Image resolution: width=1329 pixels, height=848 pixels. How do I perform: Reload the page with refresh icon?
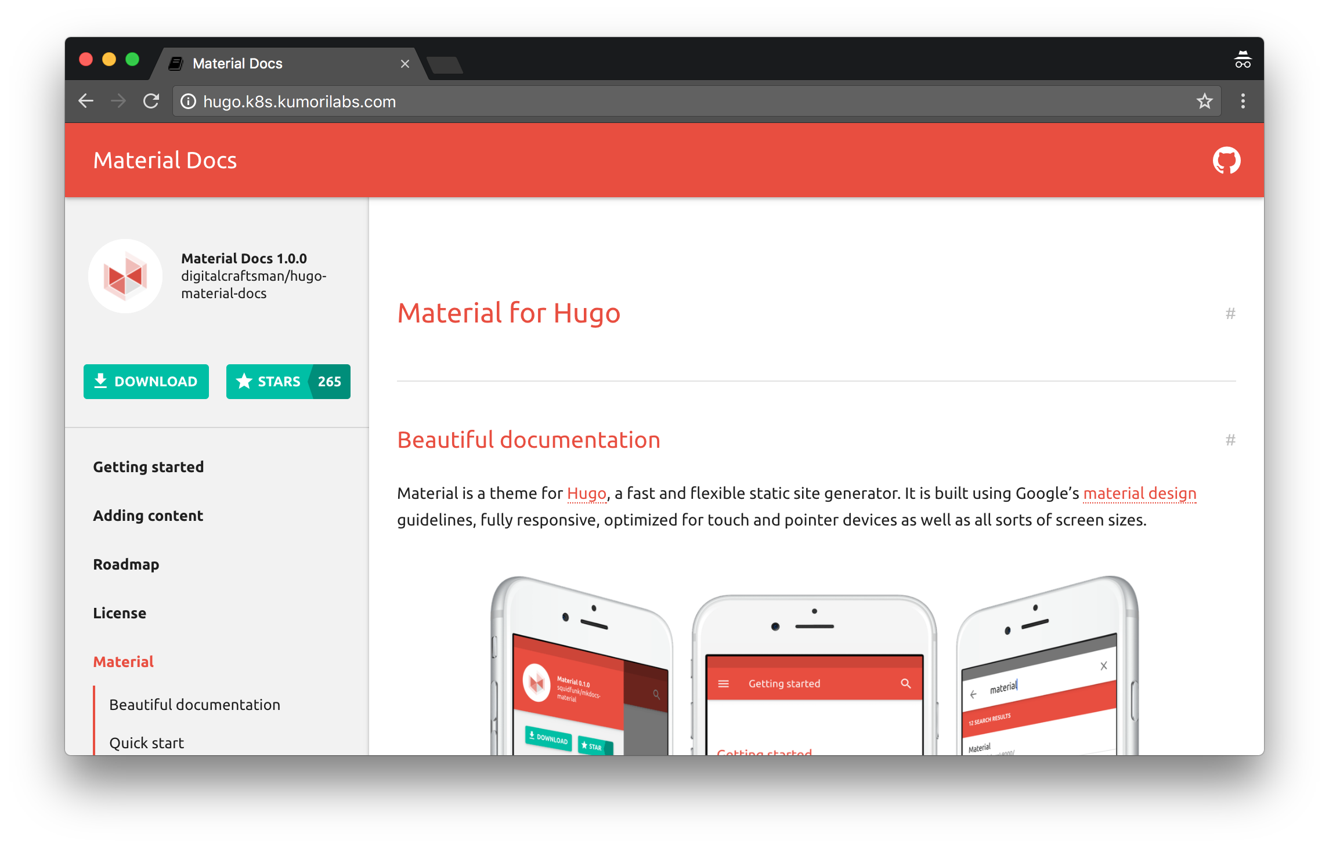pos(151,102)
